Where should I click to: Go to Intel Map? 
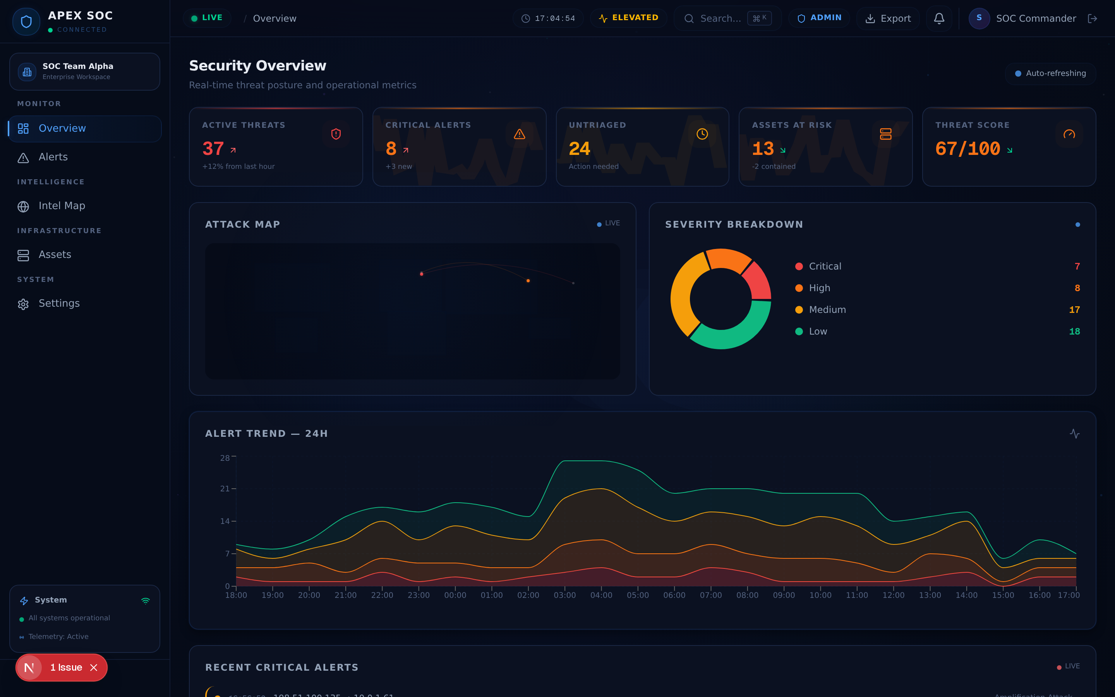(85, 206)
